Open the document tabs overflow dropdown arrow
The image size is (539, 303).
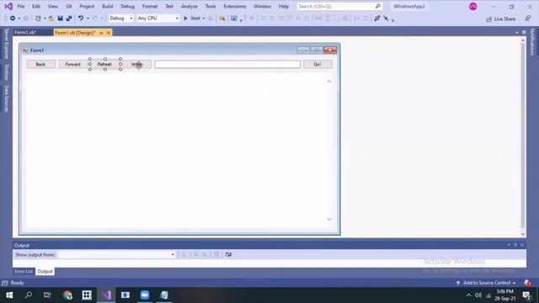tap(516, 32)
